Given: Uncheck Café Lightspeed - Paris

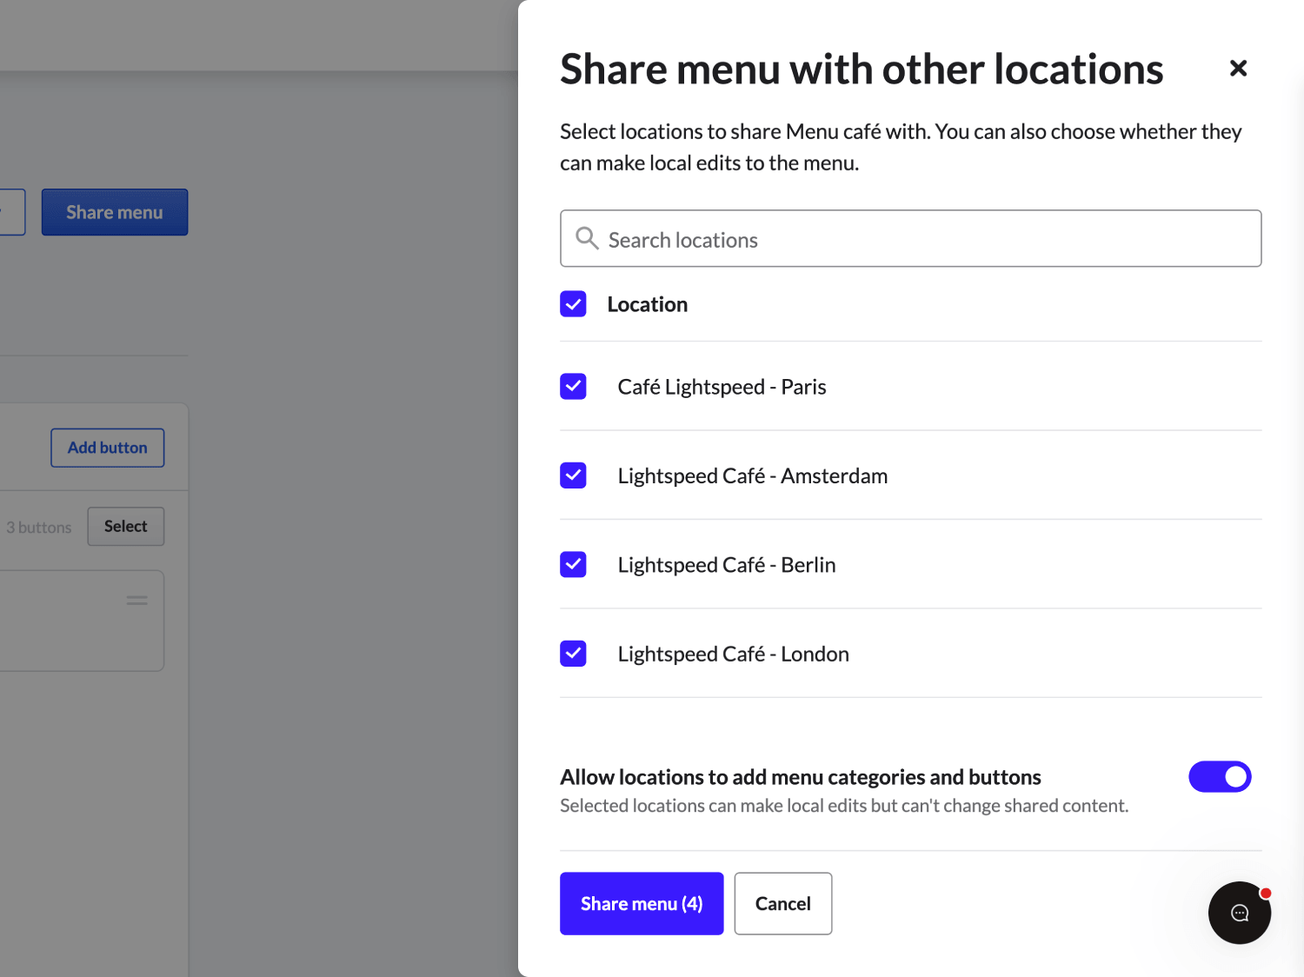Looking at the screenshot, I should click(x=573, y=386).
